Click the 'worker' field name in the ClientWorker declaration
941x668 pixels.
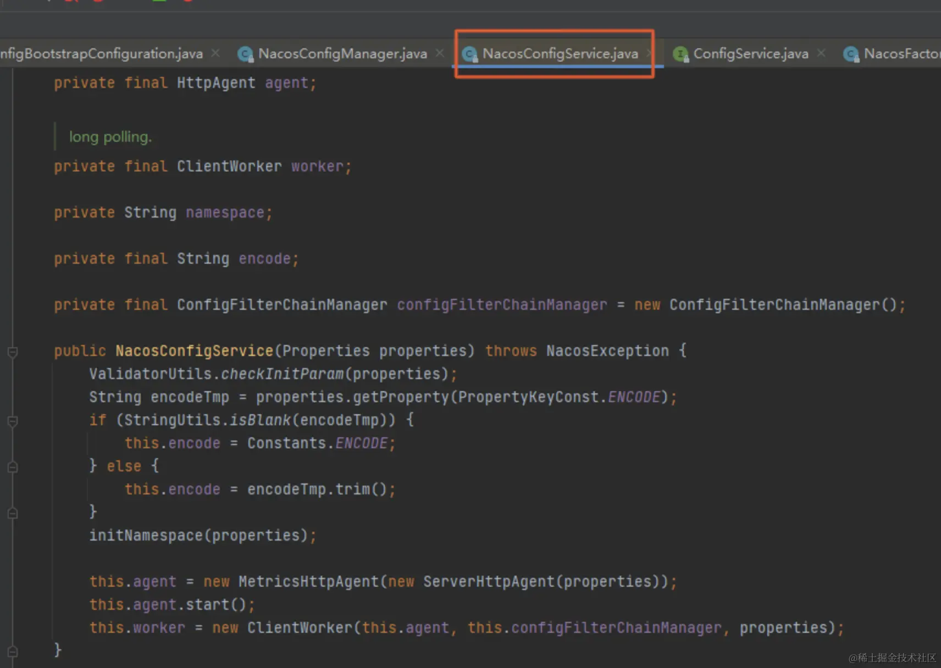(317, 166)
